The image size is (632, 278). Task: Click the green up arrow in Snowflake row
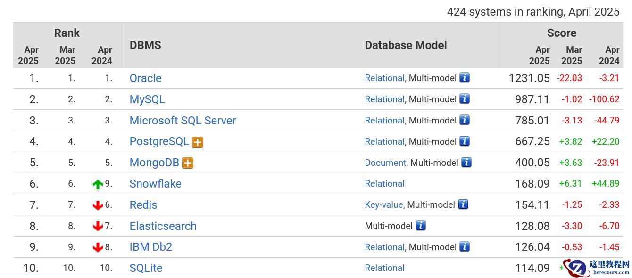(x=98, y=184)
